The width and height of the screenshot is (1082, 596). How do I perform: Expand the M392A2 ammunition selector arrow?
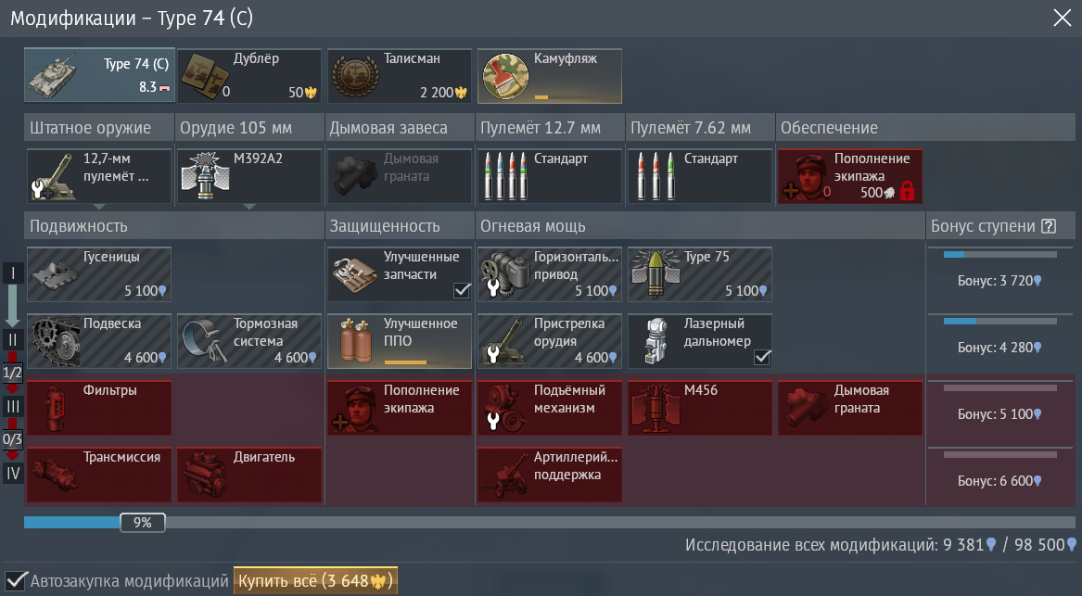coord(249,207)
